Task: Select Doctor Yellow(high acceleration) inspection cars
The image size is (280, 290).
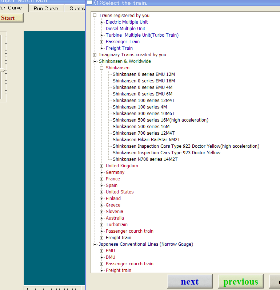Action: [186, 146]
